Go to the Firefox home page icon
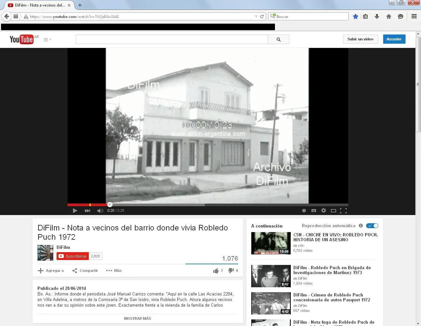 (389, 16)
